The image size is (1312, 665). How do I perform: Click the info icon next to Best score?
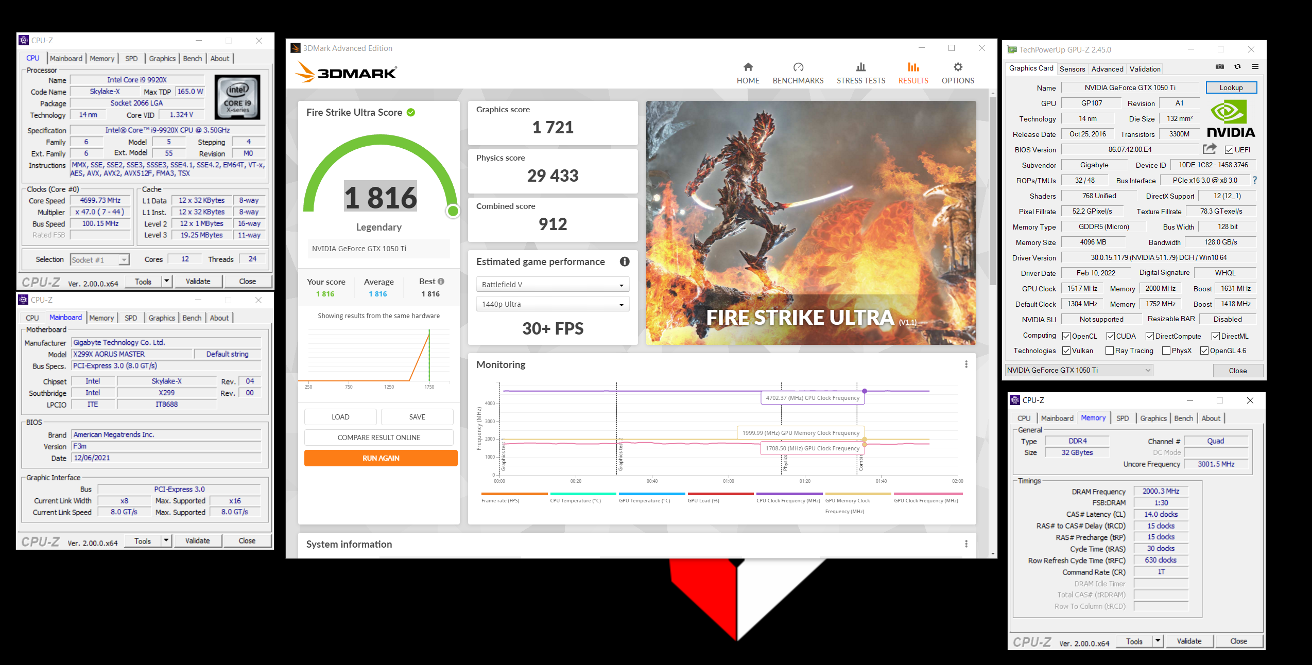(x=441, y=282)
